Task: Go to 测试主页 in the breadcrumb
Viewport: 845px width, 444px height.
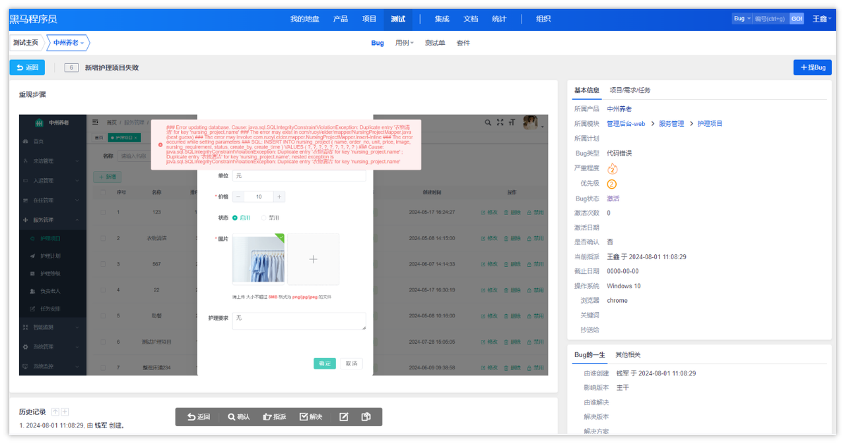Action: pyautogui.click(x=26, y=43)
